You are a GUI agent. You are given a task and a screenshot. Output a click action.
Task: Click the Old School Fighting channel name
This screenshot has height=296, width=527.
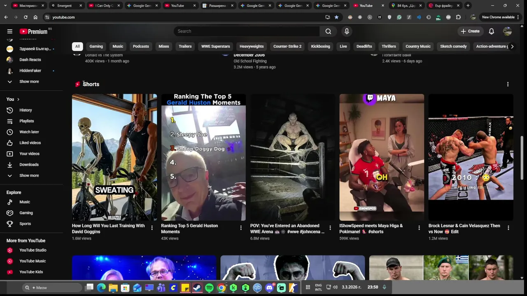[250, 61]
